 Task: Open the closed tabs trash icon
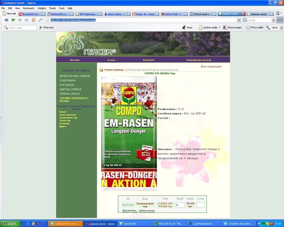[x=278, y=14]
